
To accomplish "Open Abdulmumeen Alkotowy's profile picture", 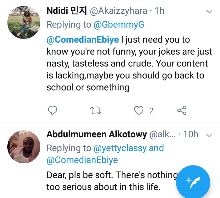I will click(24, 147).
